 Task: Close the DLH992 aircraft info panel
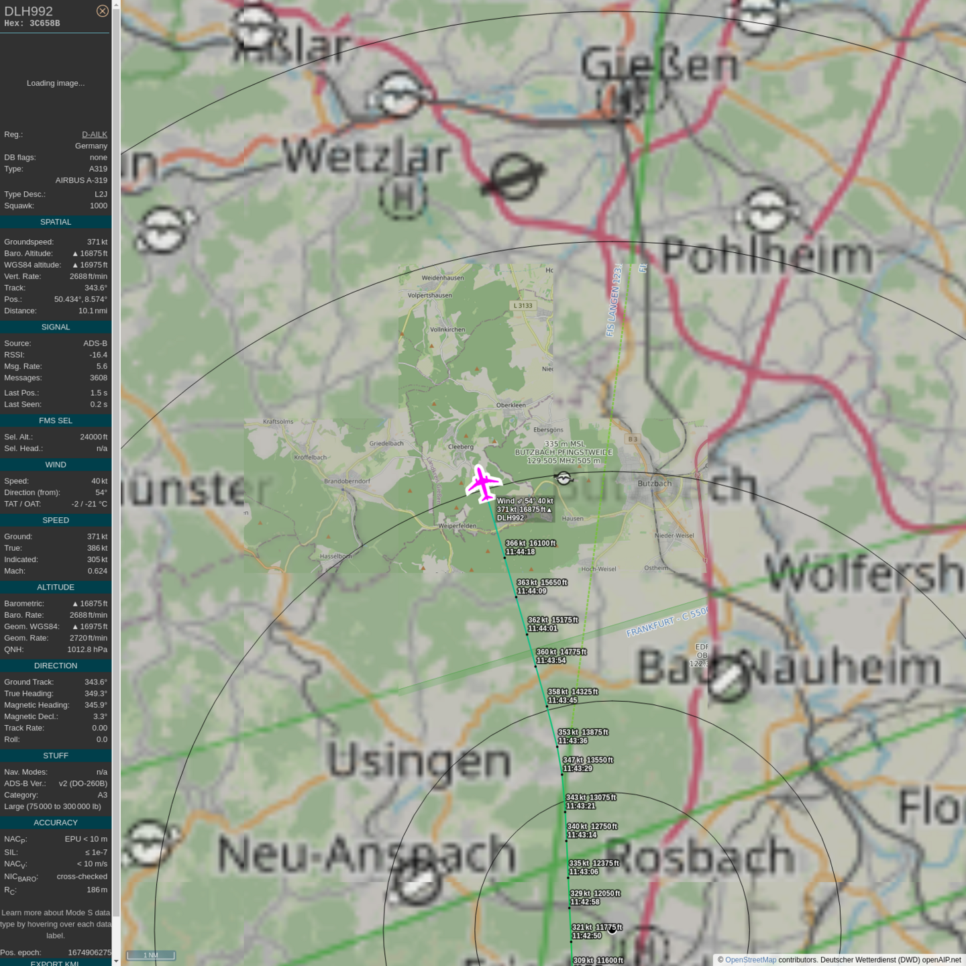(102, 11)
